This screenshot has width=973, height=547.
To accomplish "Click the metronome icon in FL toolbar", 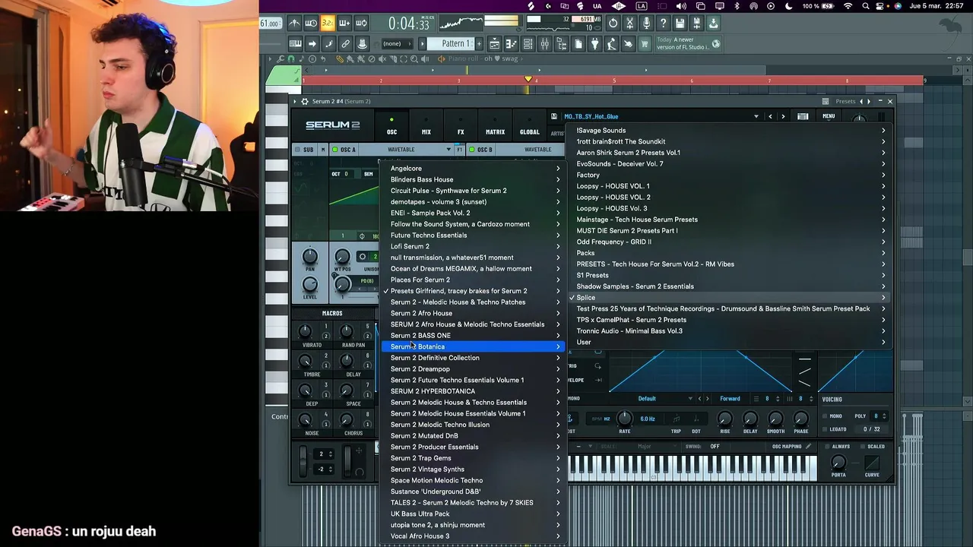I will 294,23.
